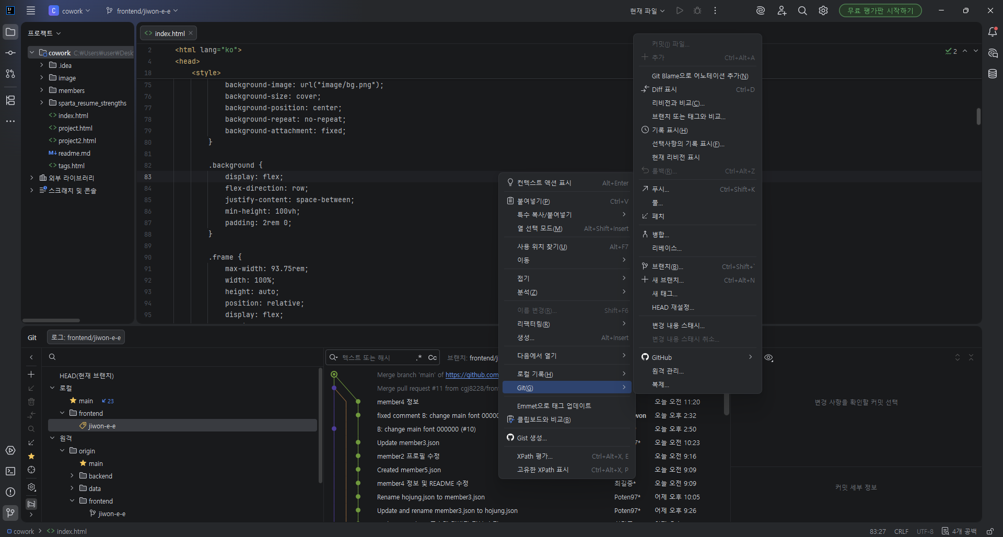This screenshot has width=1003, height=537.
Task: Toggle read-only lock in status bar
Action: tap(990, 531)
